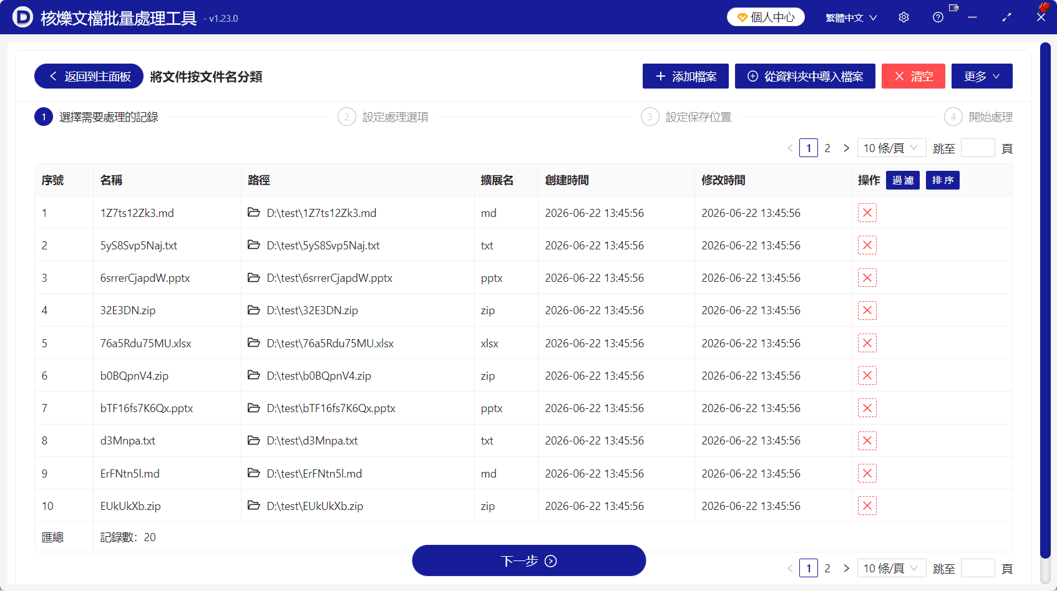Click the 過濾 filter button
The width and height of the screenshot is (1057, 591).
tap(903, 180)
